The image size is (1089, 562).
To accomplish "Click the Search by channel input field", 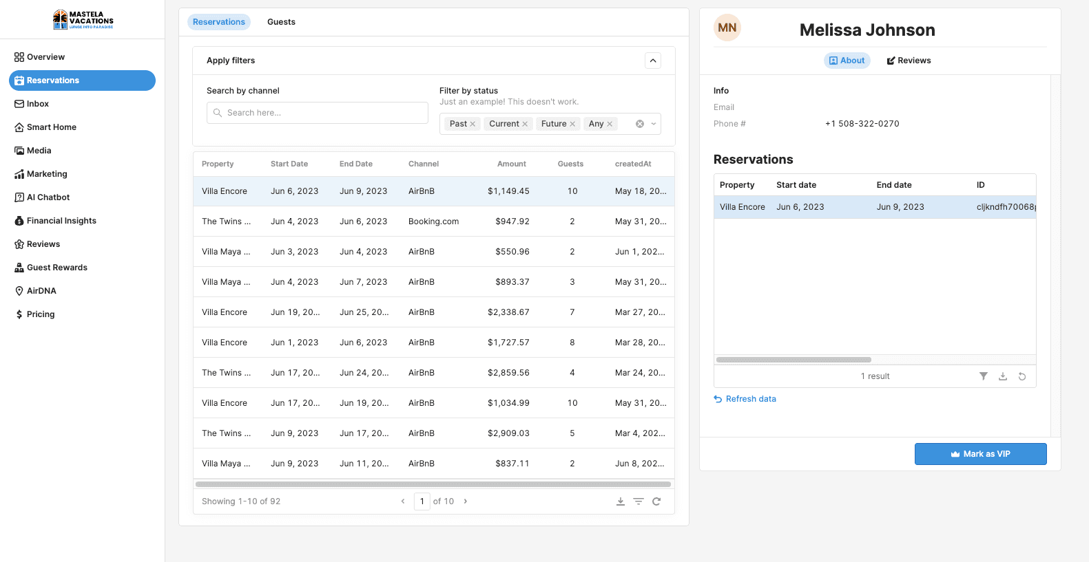I will click(x=318, y=113).
